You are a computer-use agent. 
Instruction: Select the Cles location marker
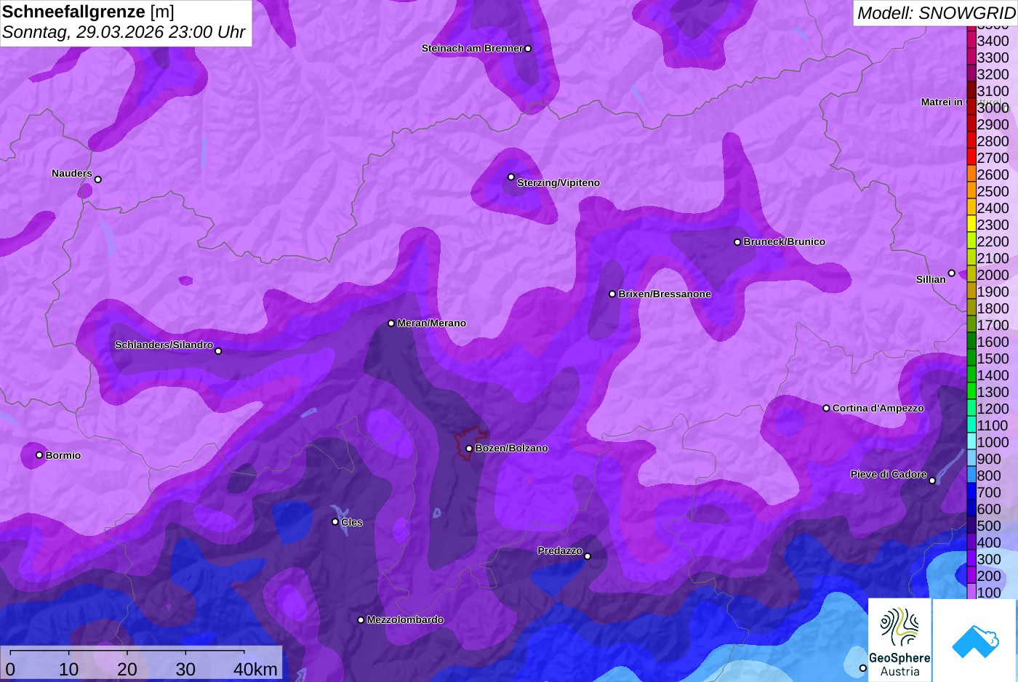click(x=335, y=522)
